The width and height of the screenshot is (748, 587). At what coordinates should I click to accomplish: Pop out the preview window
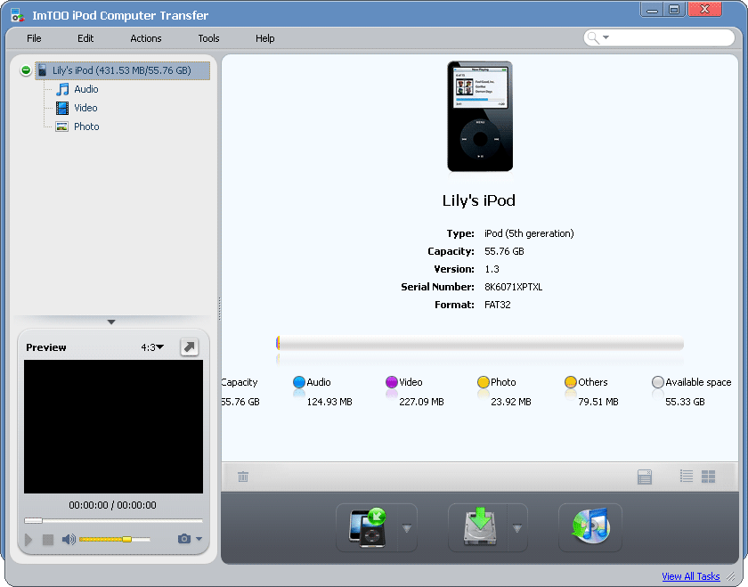click(189, 347)
